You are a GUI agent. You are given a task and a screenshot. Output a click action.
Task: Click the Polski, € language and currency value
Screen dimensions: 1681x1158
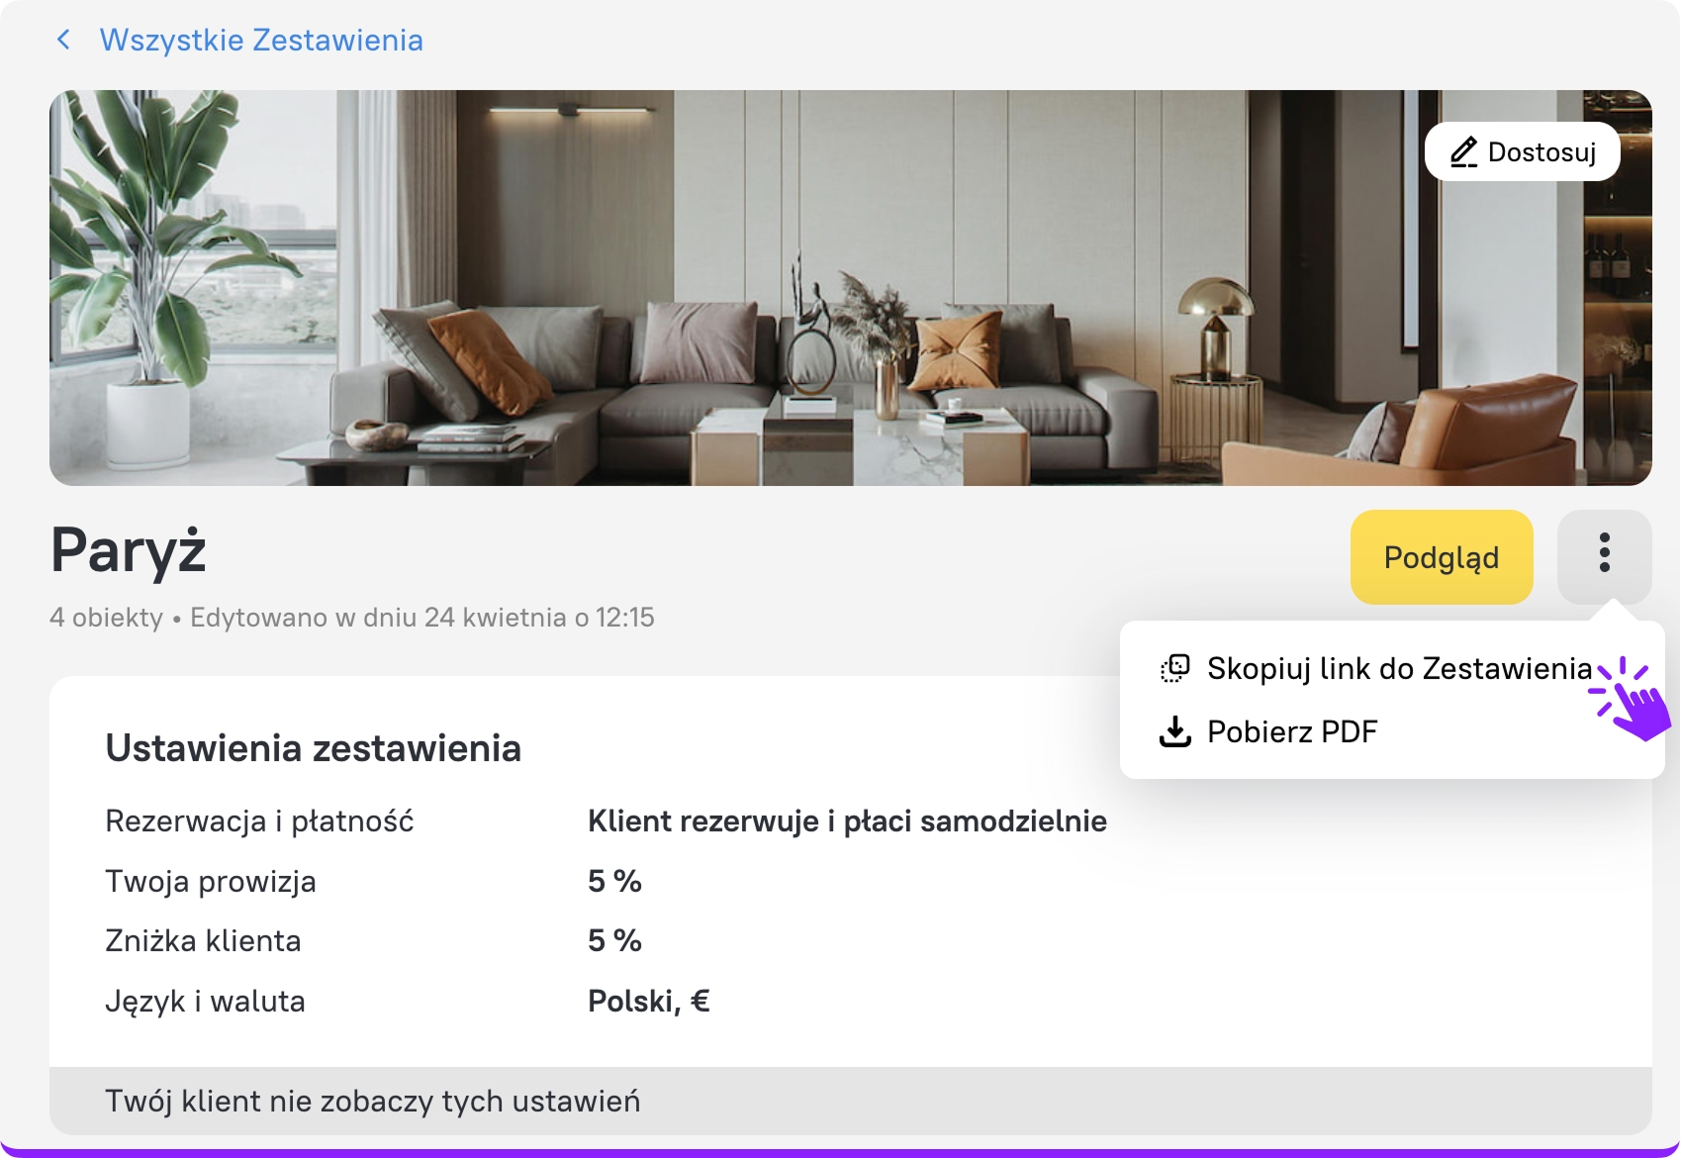tap(649, 1002)
